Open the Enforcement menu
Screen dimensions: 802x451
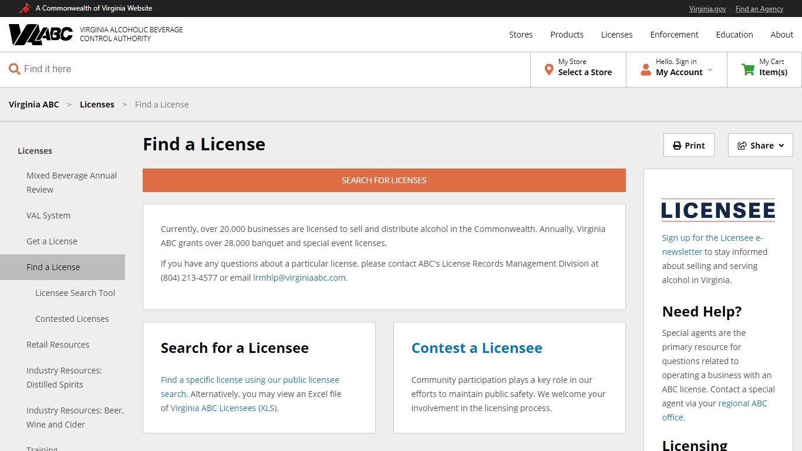(x=674, y=35)
